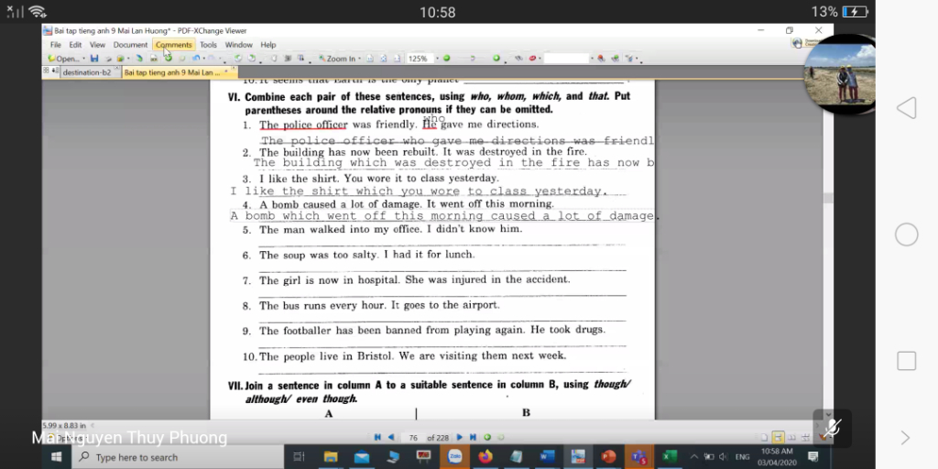Open the notification center icon
Viewport: 938px width, 469px height.
[x=813, y=457]
